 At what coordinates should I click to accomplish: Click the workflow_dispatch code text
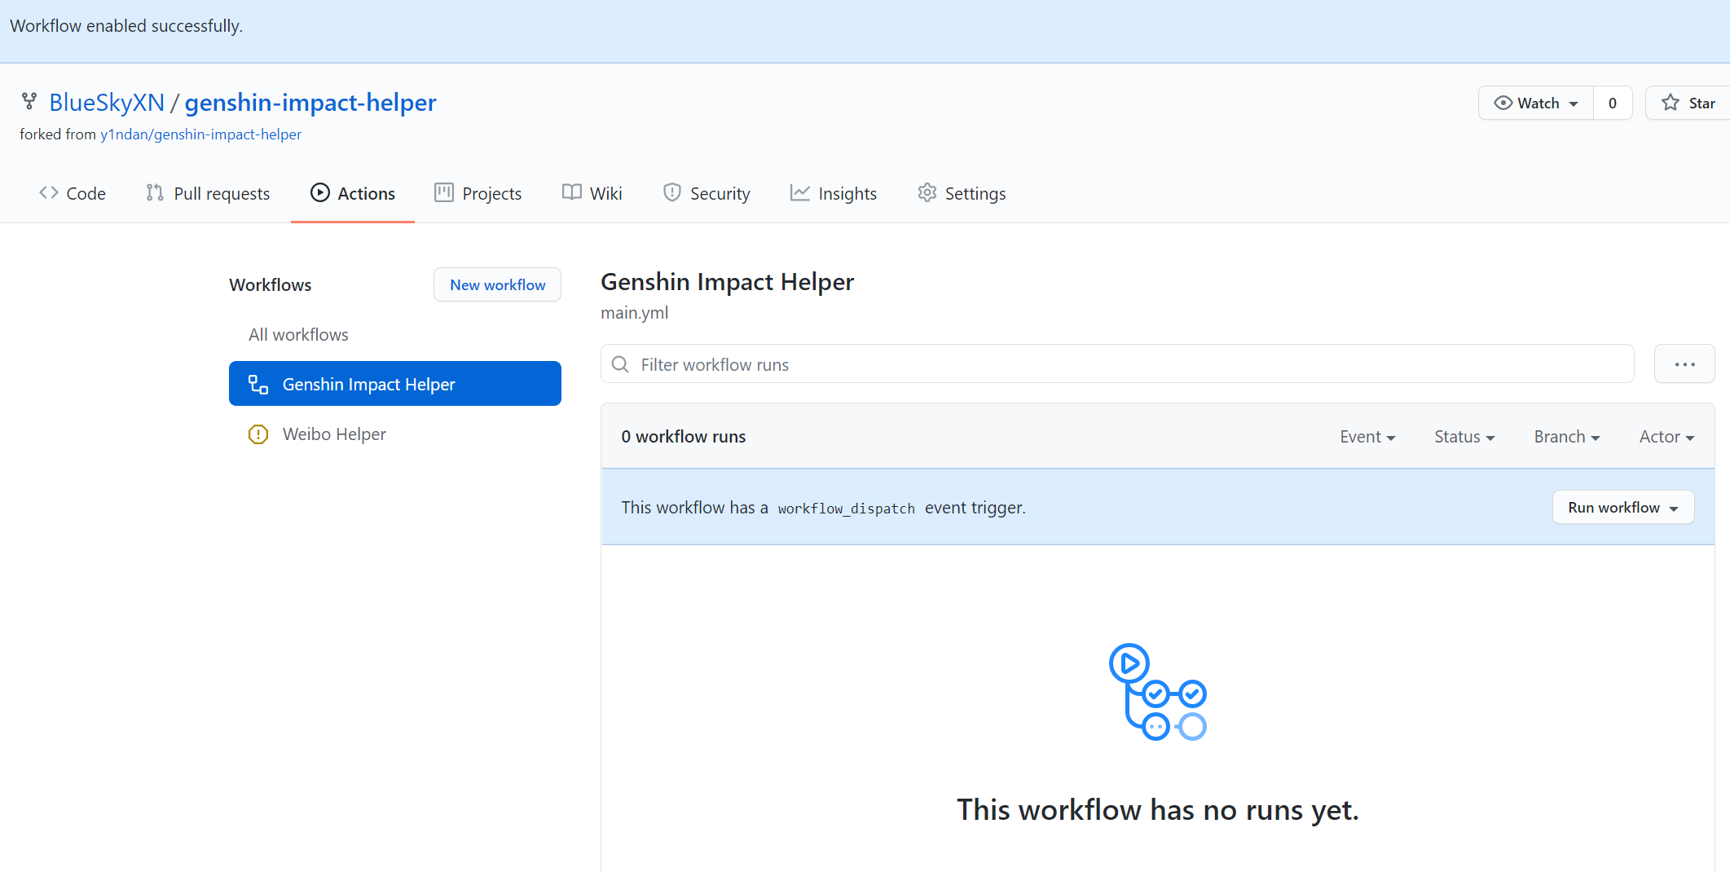pos(846,509)
